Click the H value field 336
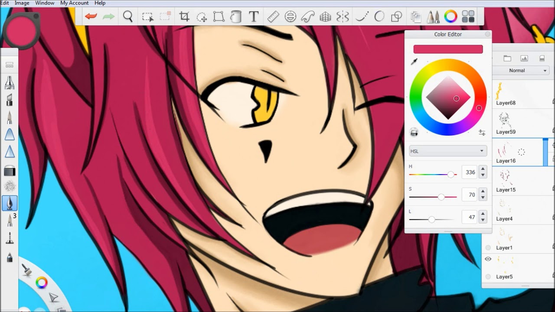This screenshot has width=555, height=312. (x=470, y=172)
